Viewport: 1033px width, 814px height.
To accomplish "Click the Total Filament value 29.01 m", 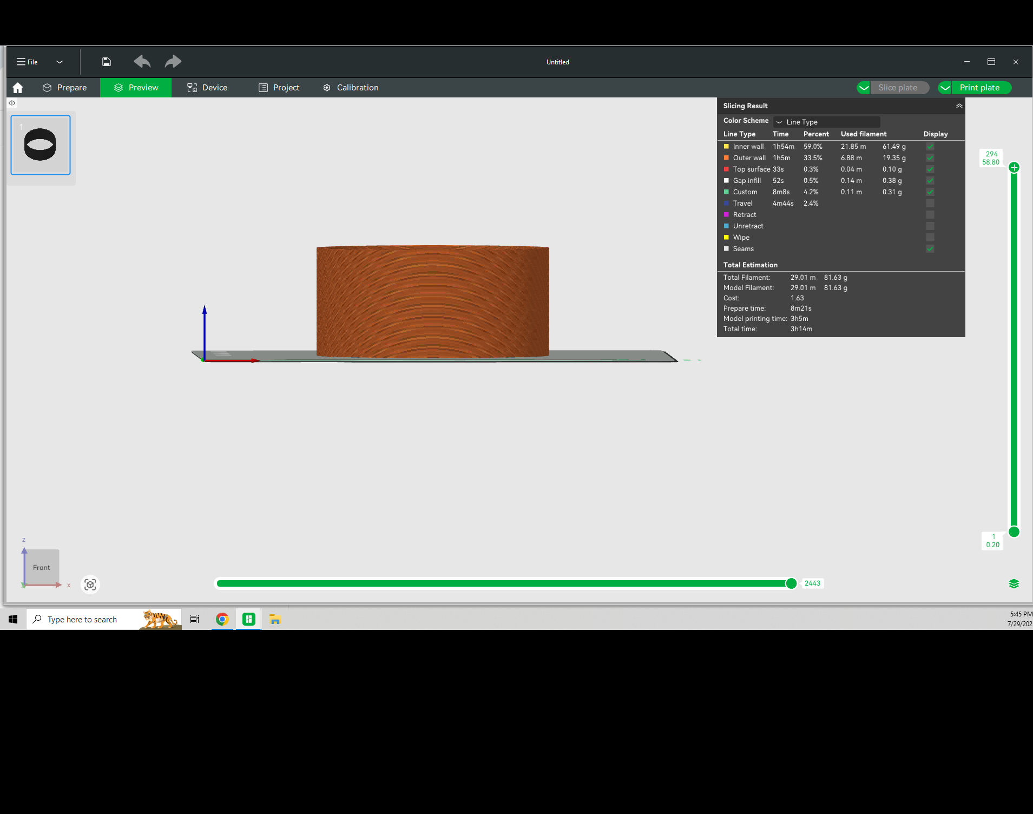I will [x=803, y=278].
